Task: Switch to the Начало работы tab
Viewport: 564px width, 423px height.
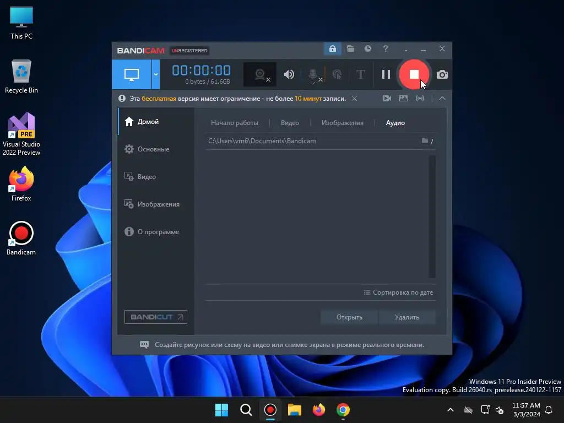Action: [235, 123]
